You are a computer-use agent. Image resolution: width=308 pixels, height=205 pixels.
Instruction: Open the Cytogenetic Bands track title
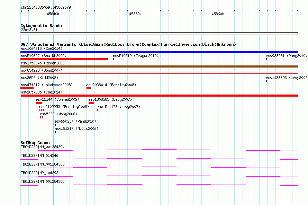click(x=41, y=26)
